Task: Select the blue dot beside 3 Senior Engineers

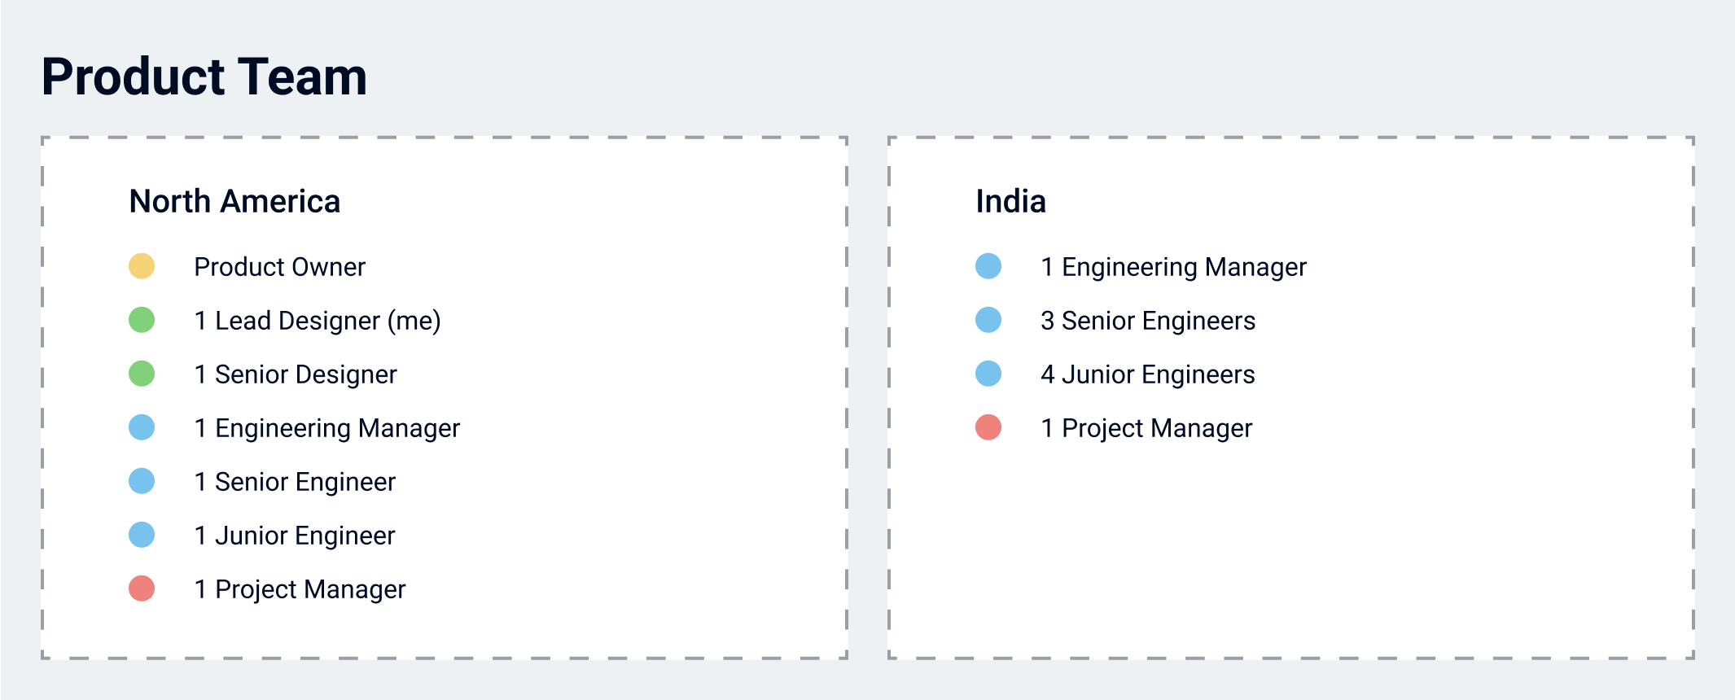Action: (x=988, y=320)
